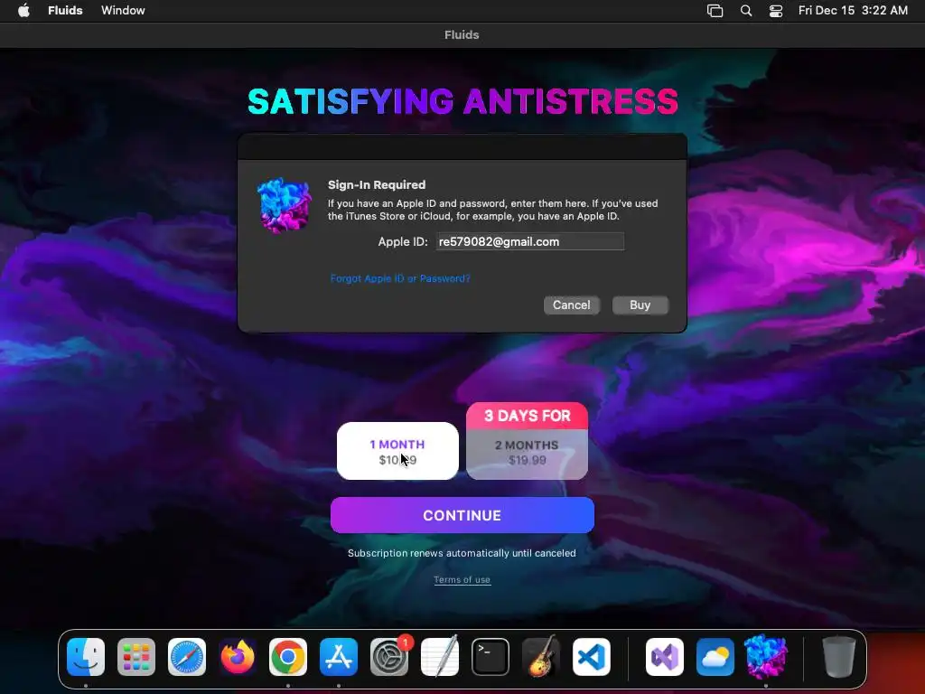Open the Window menu
Screen dimensions: 925x694
tap(123, 10)
